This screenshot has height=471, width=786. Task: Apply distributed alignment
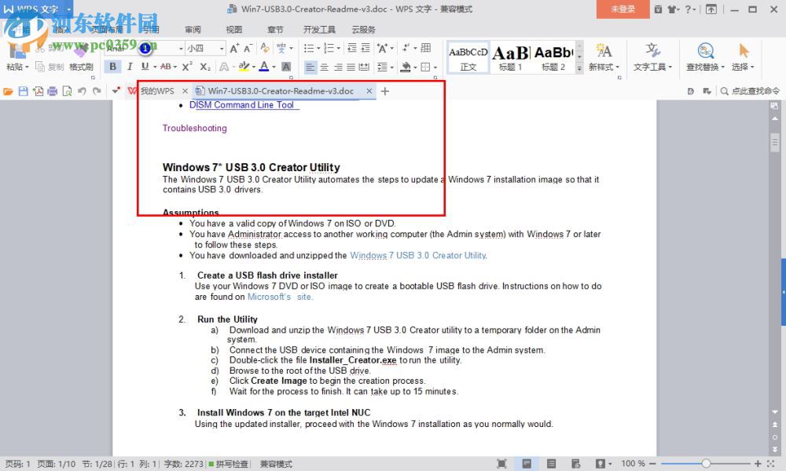tap(365, 67)
